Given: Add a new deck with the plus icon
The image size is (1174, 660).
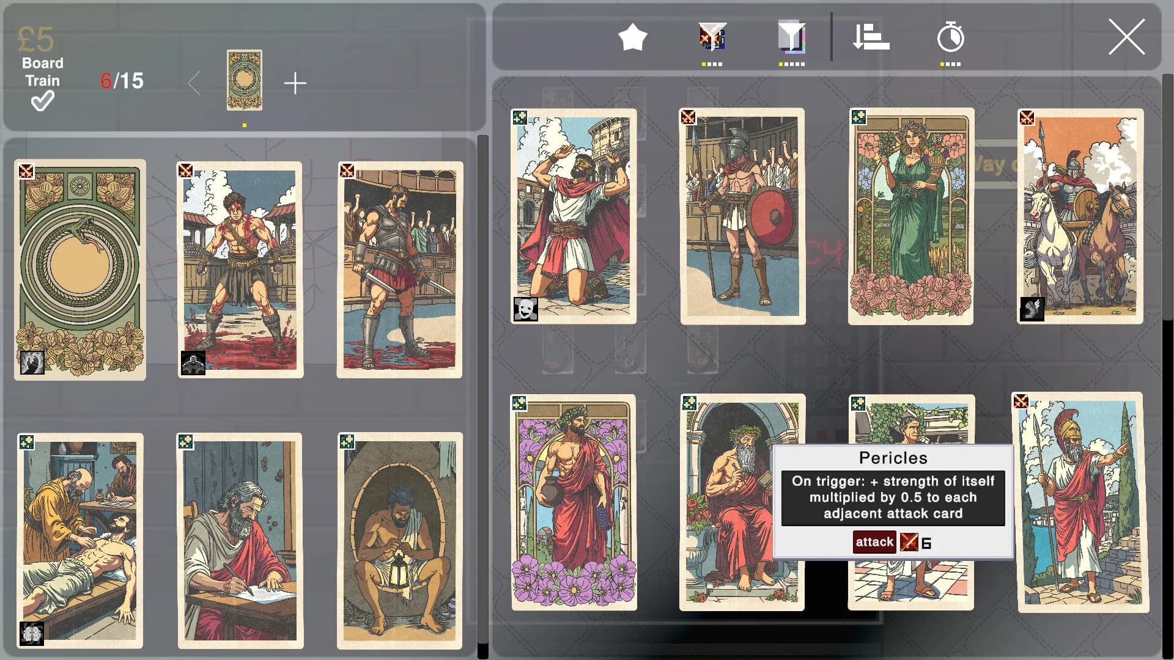Looking at the screenshot, I should point(295,83).
